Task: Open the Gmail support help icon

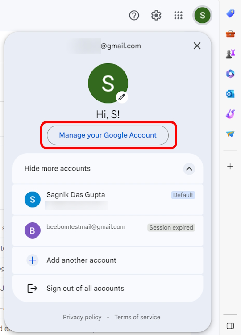Action: (134, 15)
